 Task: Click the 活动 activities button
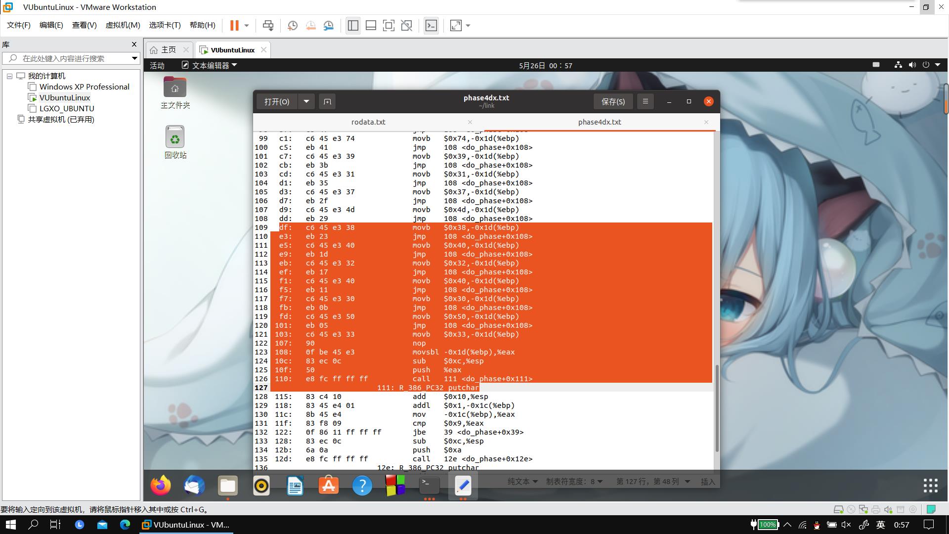(157, 66)
